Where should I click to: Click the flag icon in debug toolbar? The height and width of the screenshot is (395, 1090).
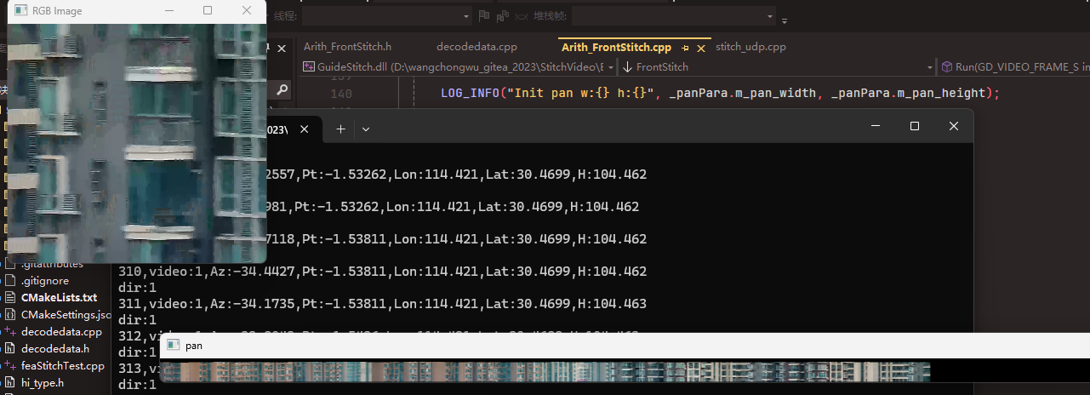[x=484, y=15]
